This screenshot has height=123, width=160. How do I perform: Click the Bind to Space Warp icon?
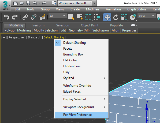pyautogui.click(x=42, y=17)
